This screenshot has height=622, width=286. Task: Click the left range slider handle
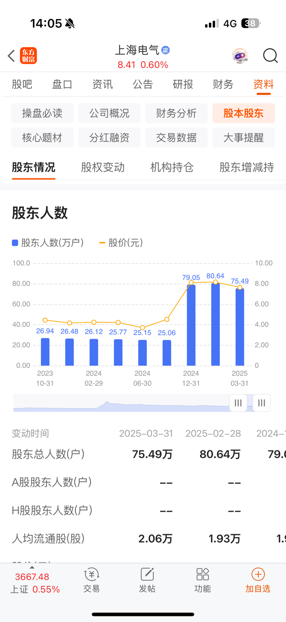click(x=238, y=403)
